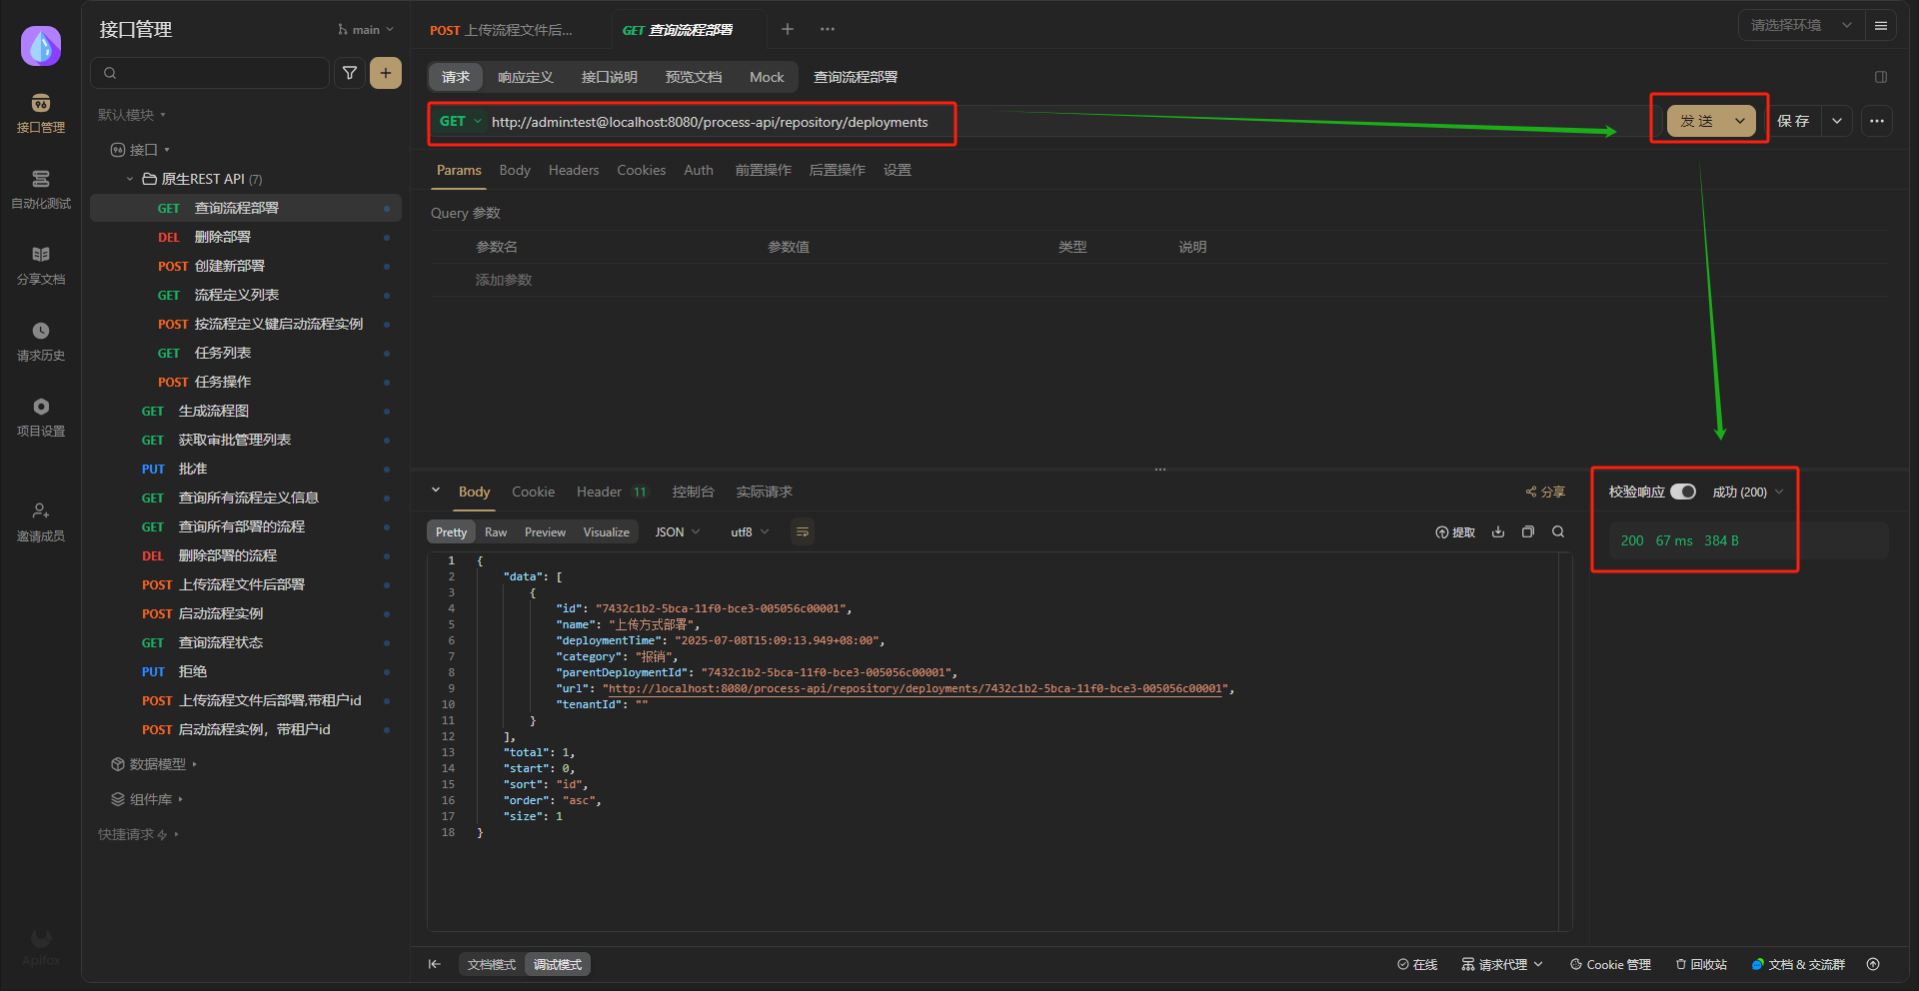
Task: Open the GET request method dropdown
Action: coord(460,122)
